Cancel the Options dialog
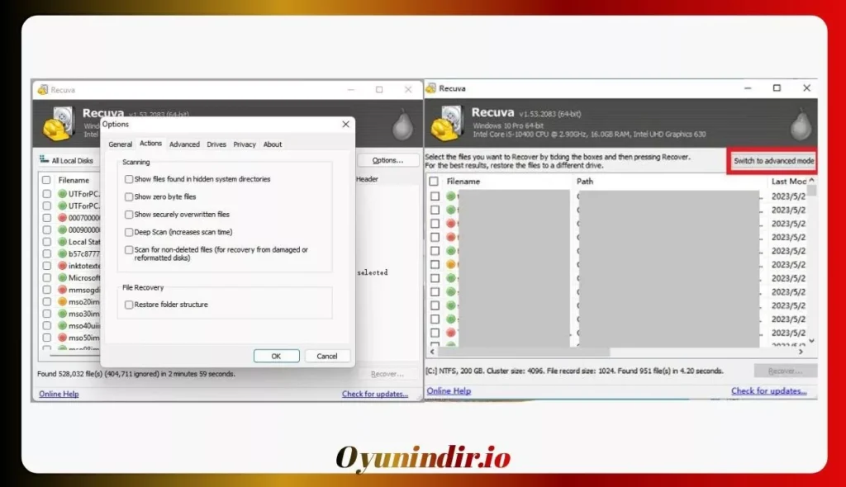Screen dimensions: 846x487 click(x=327, y=356)
